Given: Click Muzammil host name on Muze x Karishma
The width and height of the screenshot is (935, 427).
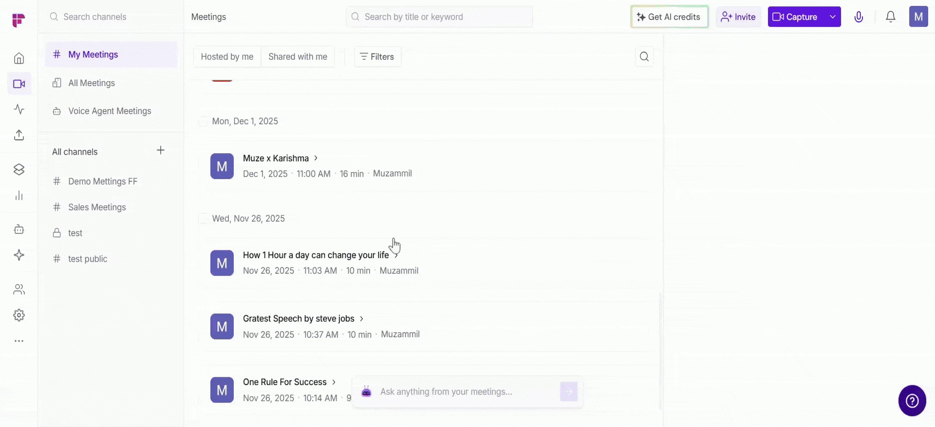Looking at the screenshot, I should (393, 174).
